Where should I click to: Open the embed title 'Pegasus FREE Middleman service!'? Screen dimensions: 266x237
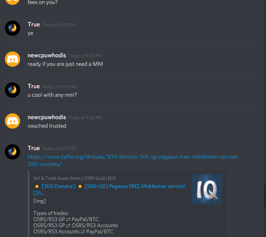147,186
